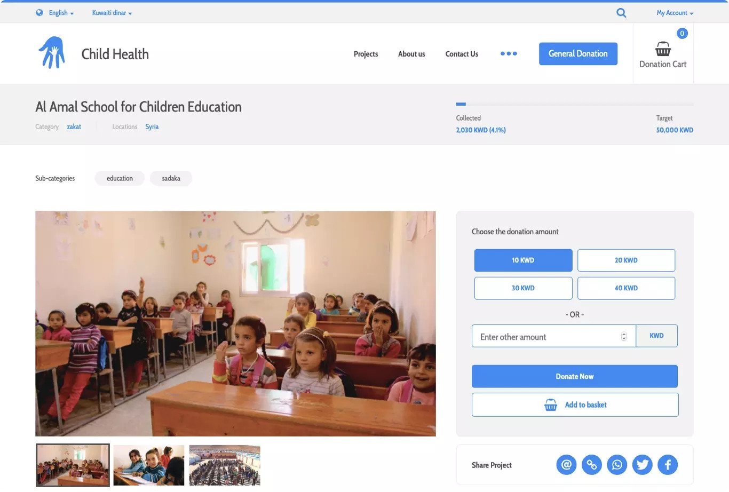Go to the Projects menu item
The width and height of the screenshot is (729, 492).
[366, 54]
